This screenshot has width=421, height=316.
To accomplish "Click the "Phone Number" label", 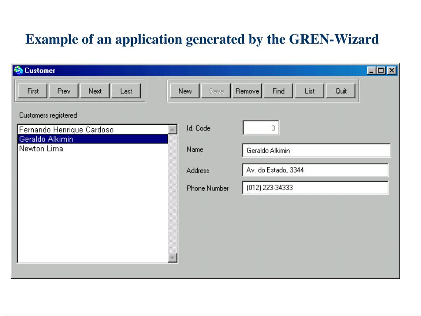I will point(208,188).
